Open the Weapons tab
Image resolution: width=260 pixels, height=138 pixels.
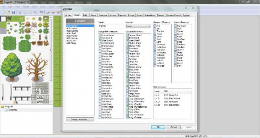coord(103,15)
